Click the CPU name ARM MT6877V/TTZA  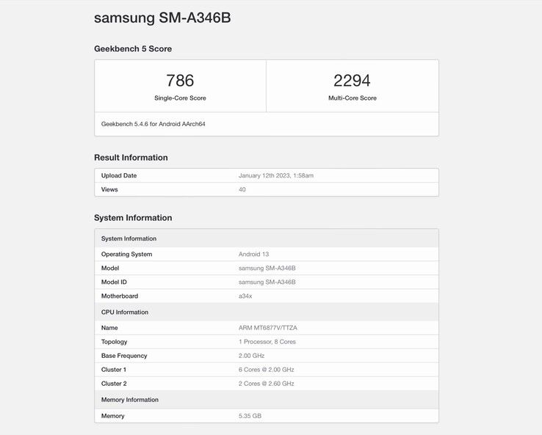[x=268, y=328]
